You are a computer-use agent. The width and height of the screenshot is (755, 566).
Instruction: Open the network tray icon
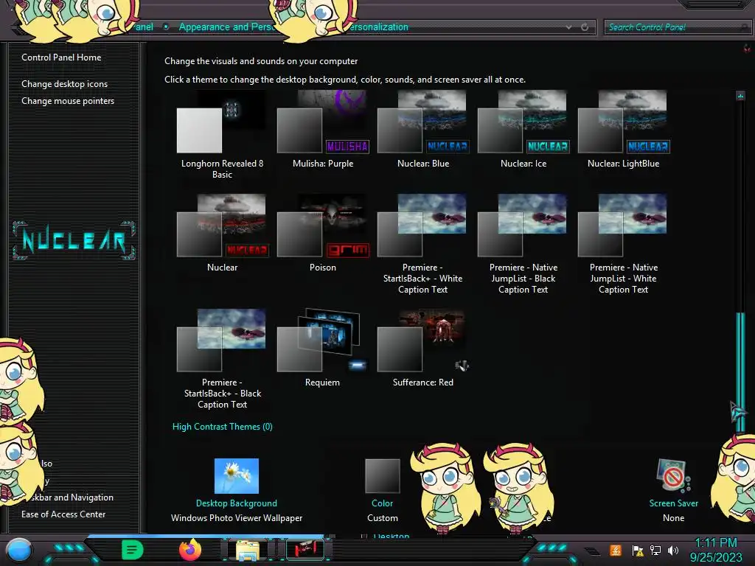tap(655, 550)
